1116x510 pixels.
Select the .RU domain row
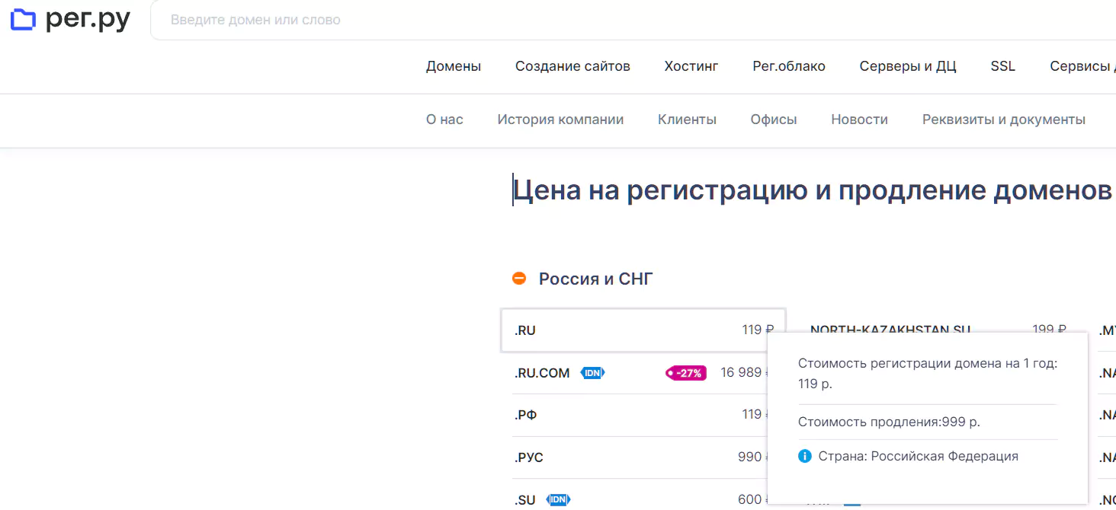(x=643, y=330)
